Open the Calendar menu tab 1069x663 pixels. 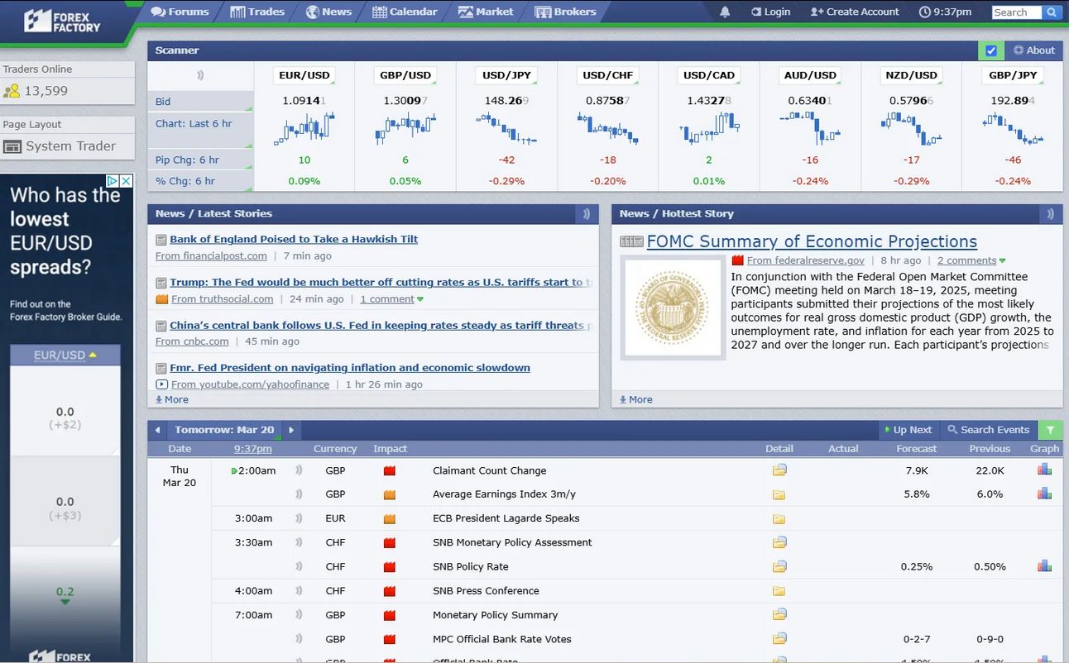(405, 12)
